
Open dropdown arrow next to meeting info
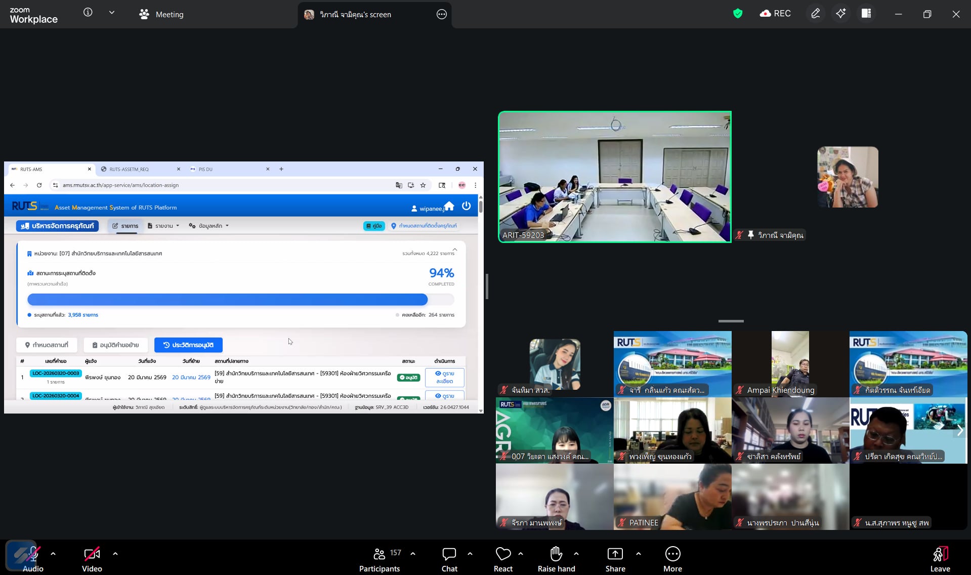112,13
